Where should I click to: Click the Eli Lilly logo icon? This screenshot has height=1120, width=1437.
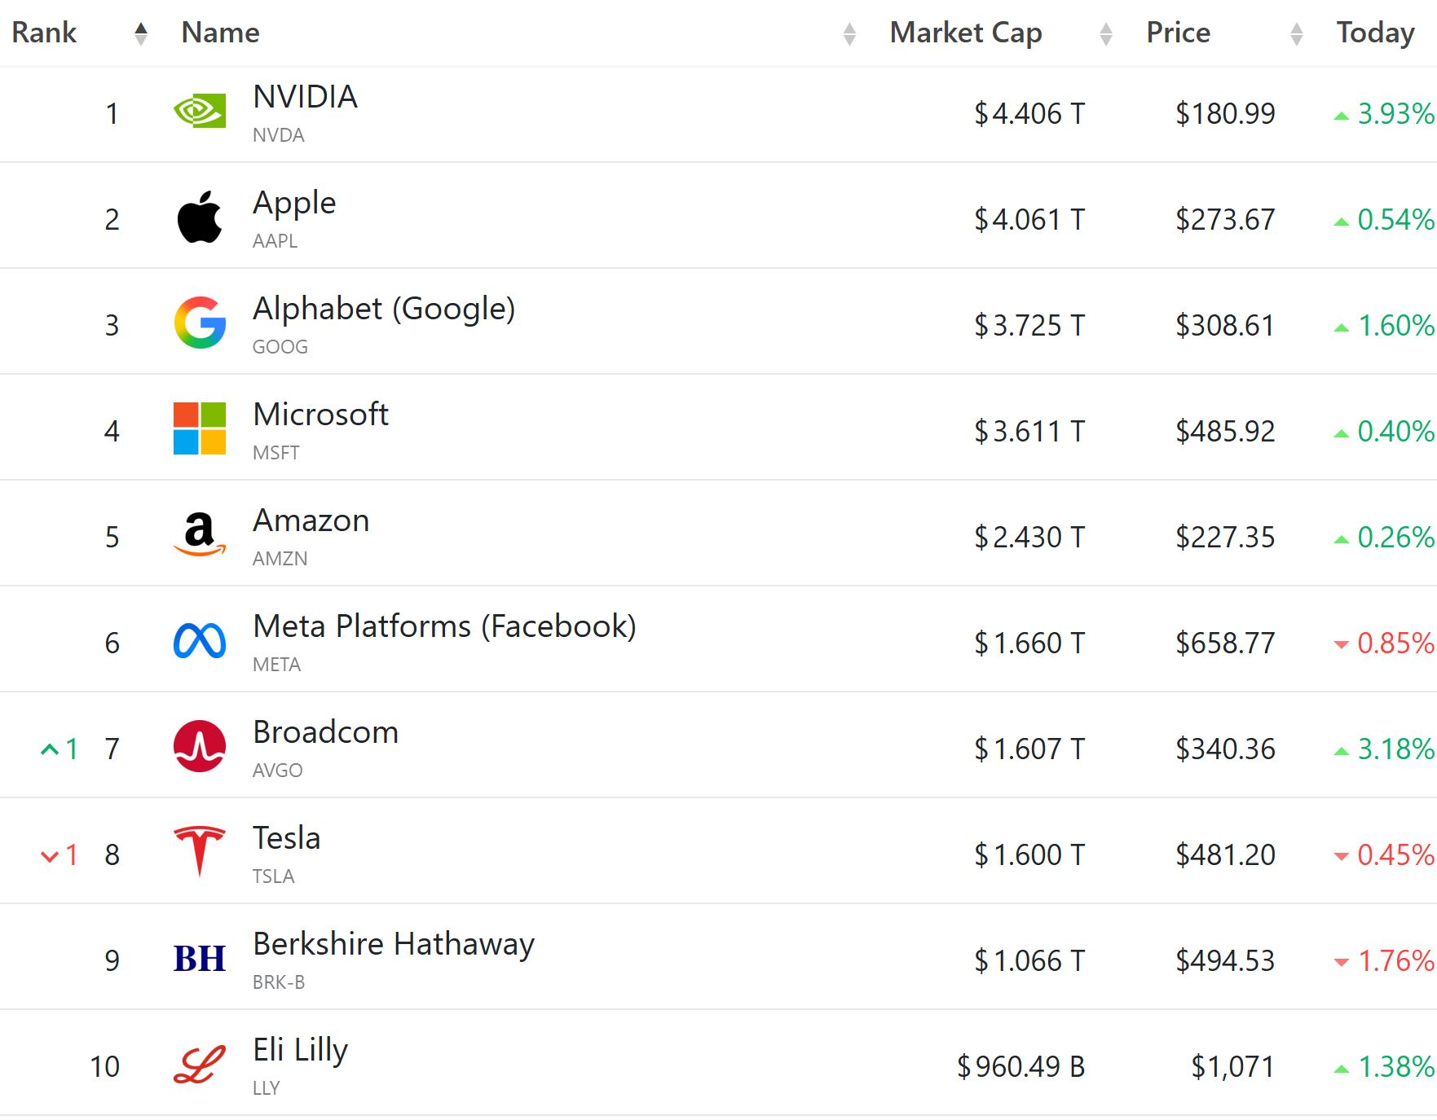coord(200,1065)
